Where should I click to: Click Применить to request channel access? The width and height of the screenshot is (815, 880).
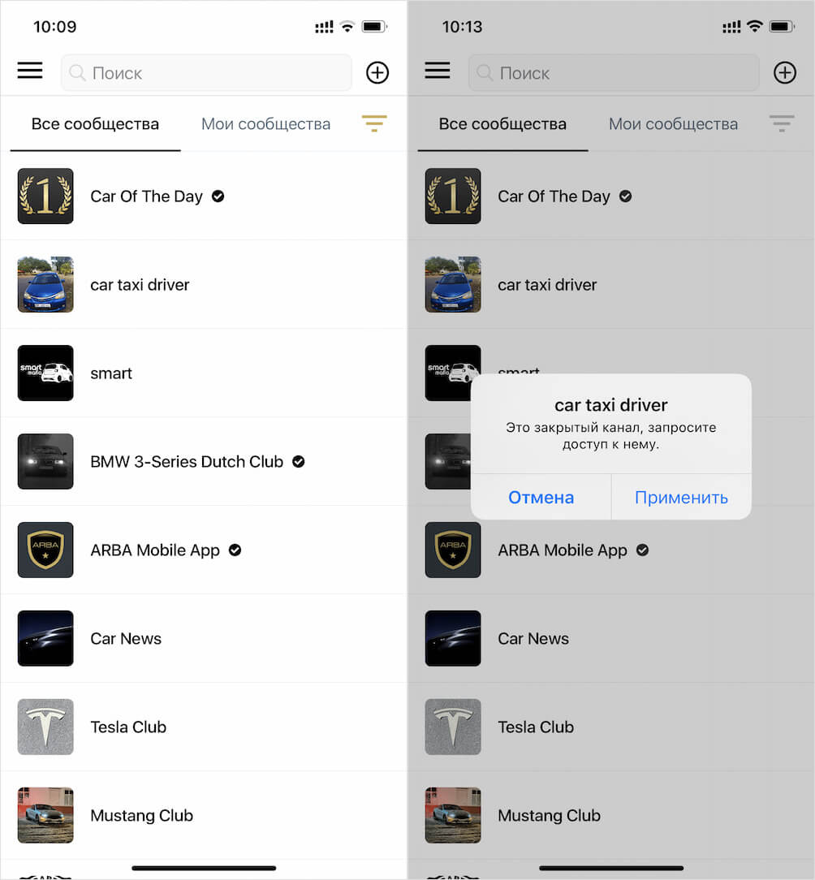[x=681, y=498]
